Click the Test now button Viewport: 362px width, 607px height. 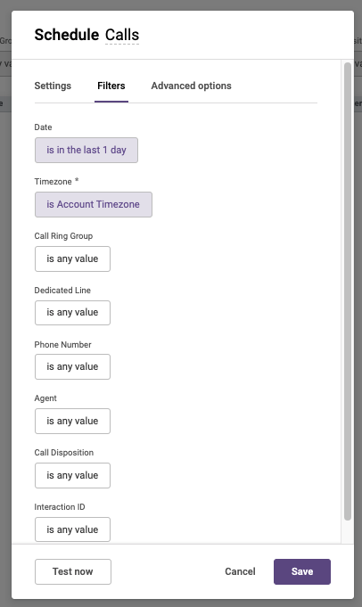click(x=73, y=571)
